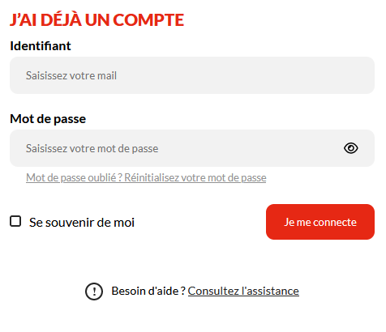Click the Besoin d'aide ? text
Image resolution: width=386 pixels, height=332 pixels.
[148, 291]
